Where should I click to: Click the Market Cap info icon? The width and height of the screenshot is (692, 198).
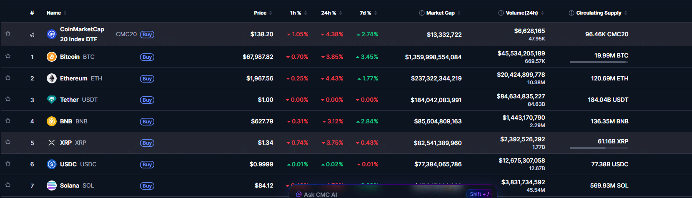422,13
